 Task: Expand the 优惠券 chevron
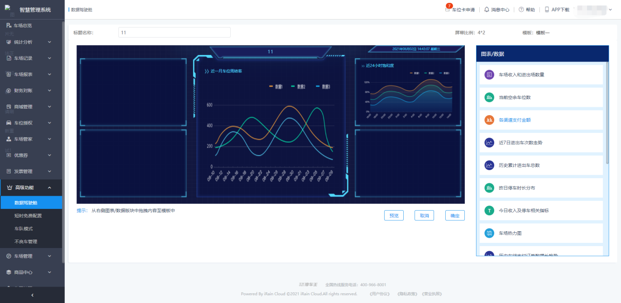(49, 155)
